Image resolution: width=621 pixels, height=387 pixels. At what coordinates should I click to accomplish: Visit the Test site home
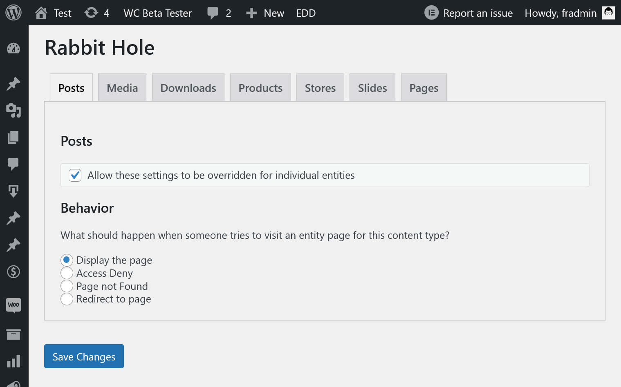[53, 13]
